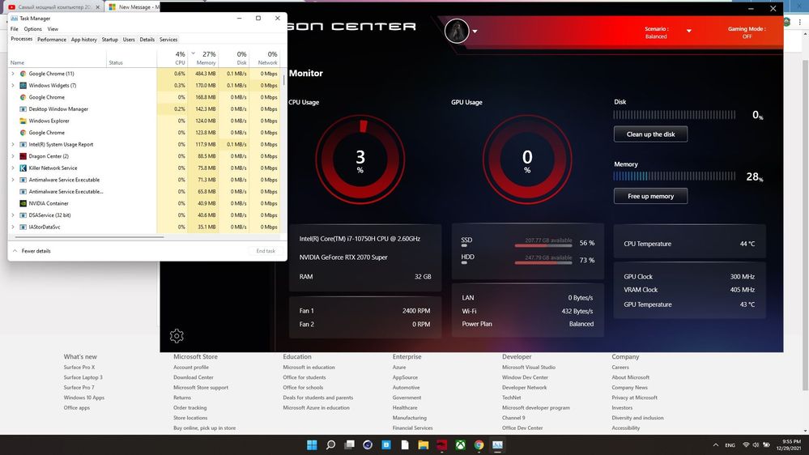Switch to the Performance tab
The image size is (809, 455).
coord(52,39)
